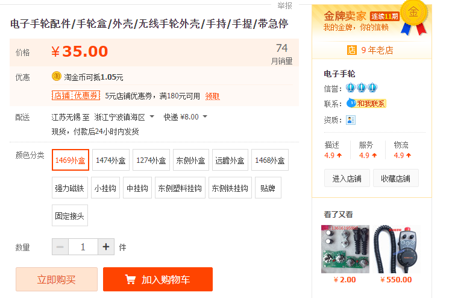Click the gold medal 金牌卖家 badge
Viewport: 452px width, 298px height.
click(413, 18)
